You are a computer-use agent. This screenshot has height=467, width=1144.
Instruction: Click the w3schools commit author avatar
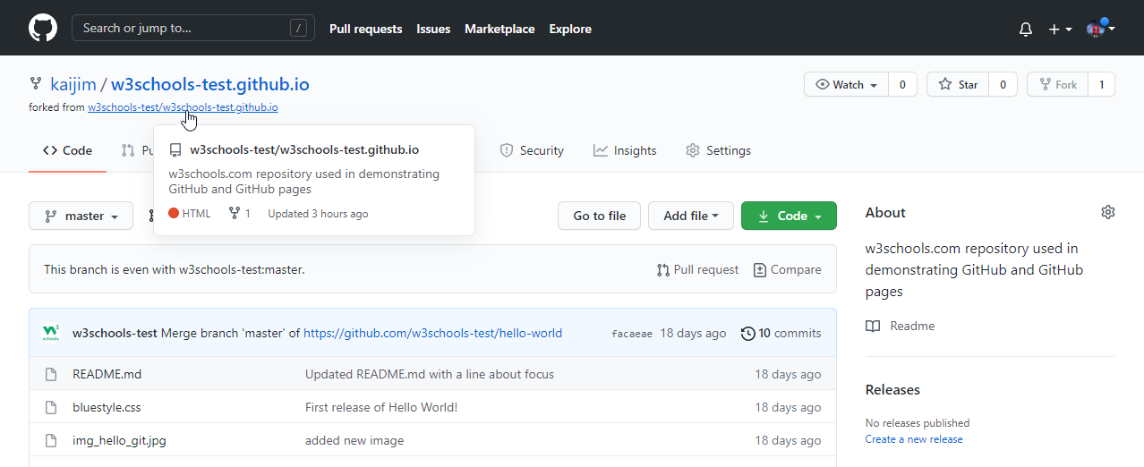[52, 333]
